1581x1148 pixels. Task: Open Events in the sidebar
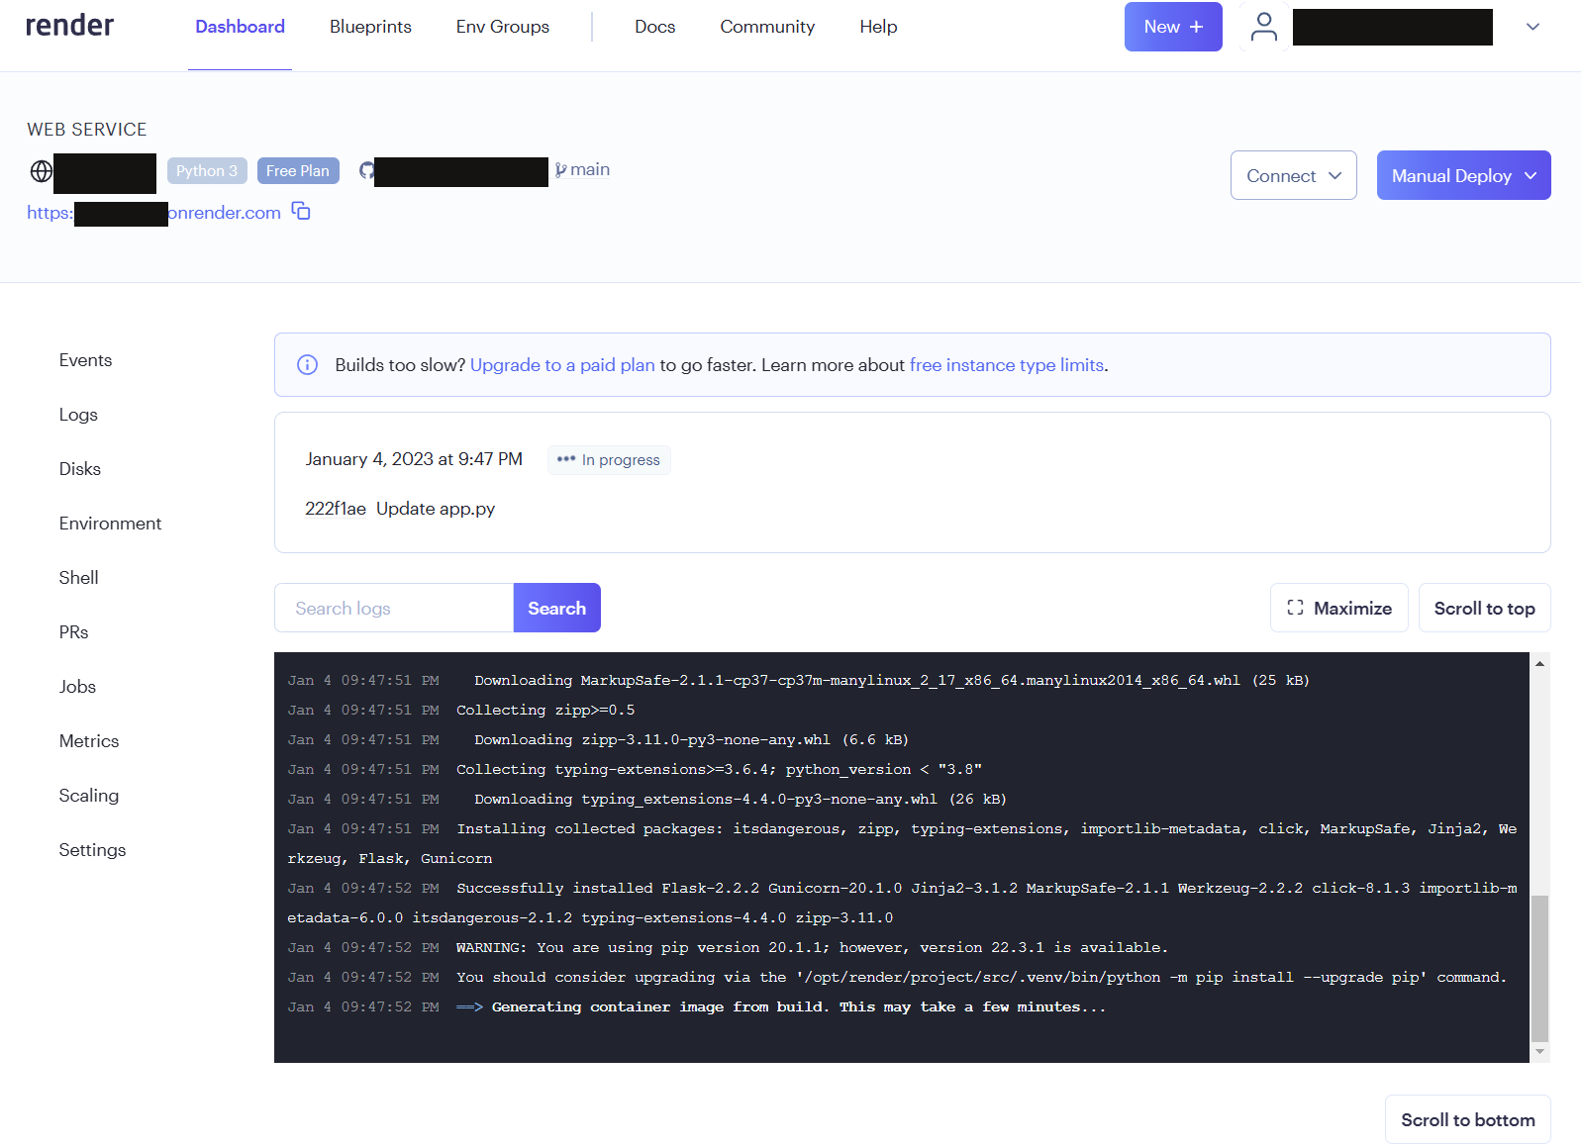click(x=85, y=360)
